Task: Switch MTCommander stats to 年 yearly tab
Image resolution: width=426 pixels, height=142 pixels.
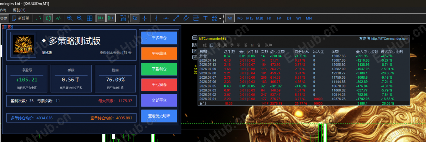Action: click(x=239, y=45)
